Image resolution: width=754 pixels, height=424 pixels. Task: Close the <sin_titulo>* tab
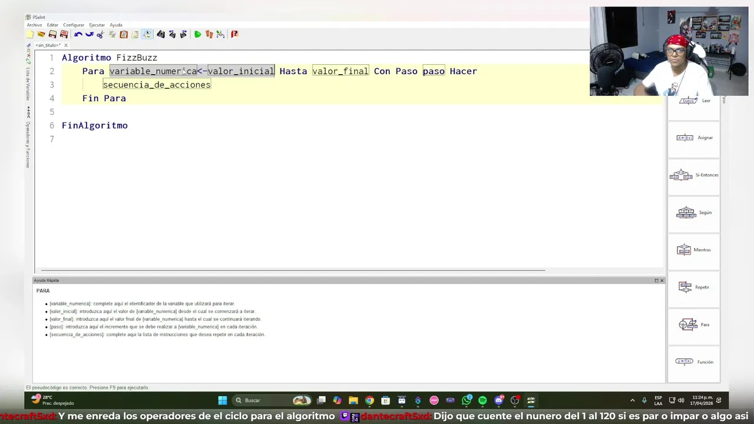pos(66,45)
